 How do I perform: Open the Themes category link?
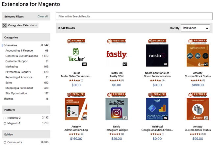9,99
